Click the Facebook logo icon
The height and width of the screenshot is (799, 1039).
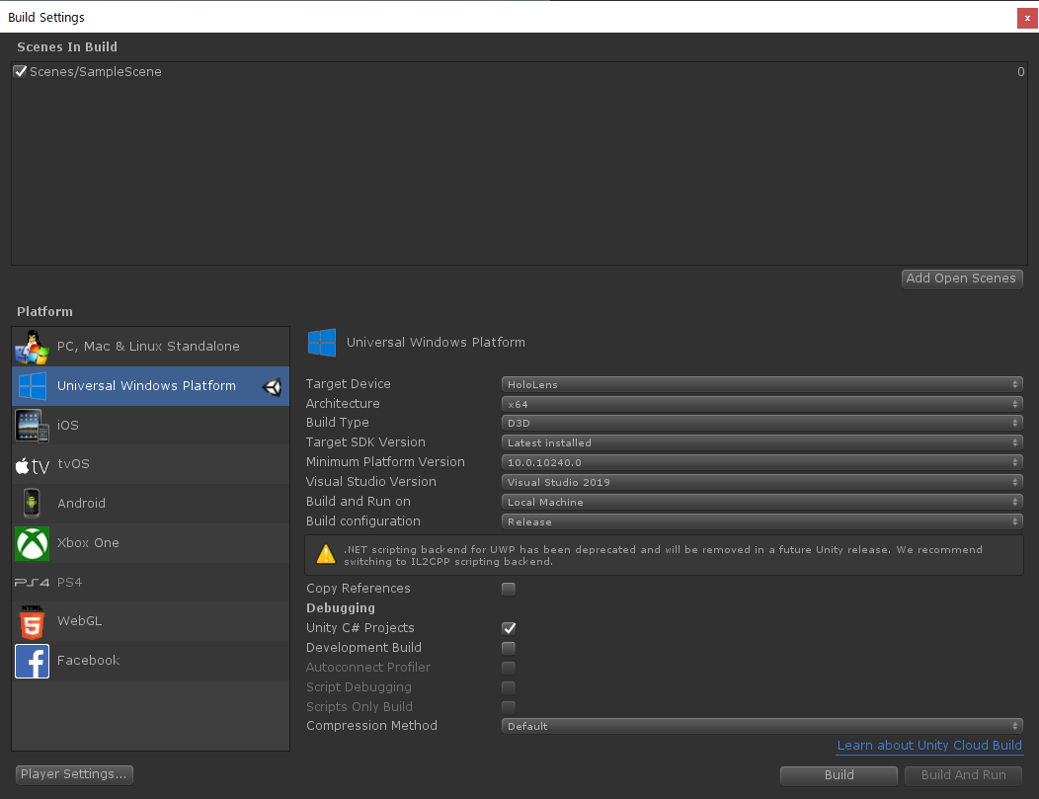(x=32, y=661)
